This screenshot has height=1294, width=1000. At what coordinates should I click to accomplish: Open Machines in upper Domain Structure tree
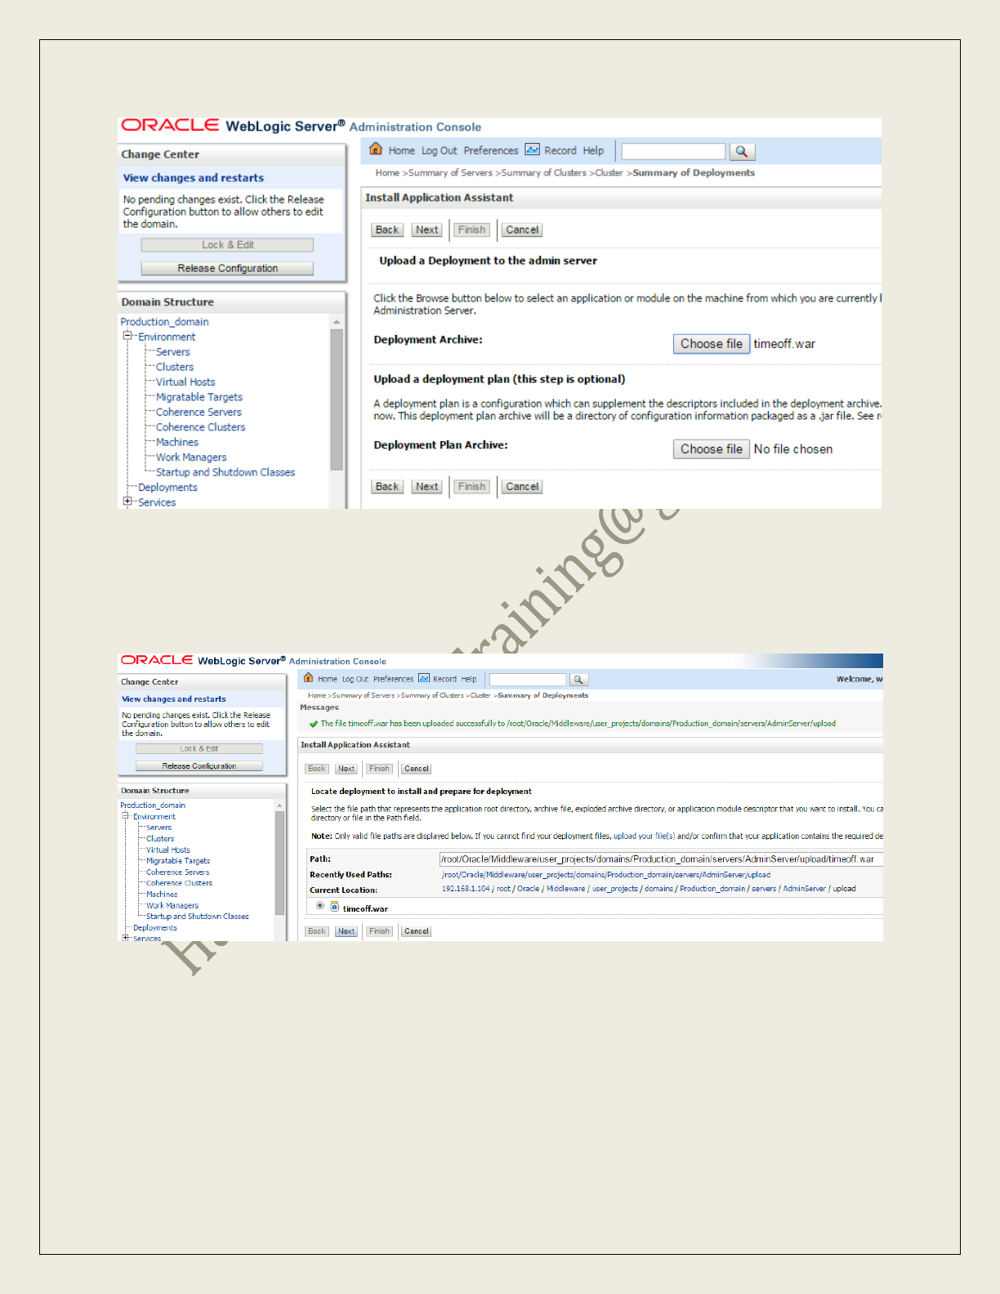point(177,442)
